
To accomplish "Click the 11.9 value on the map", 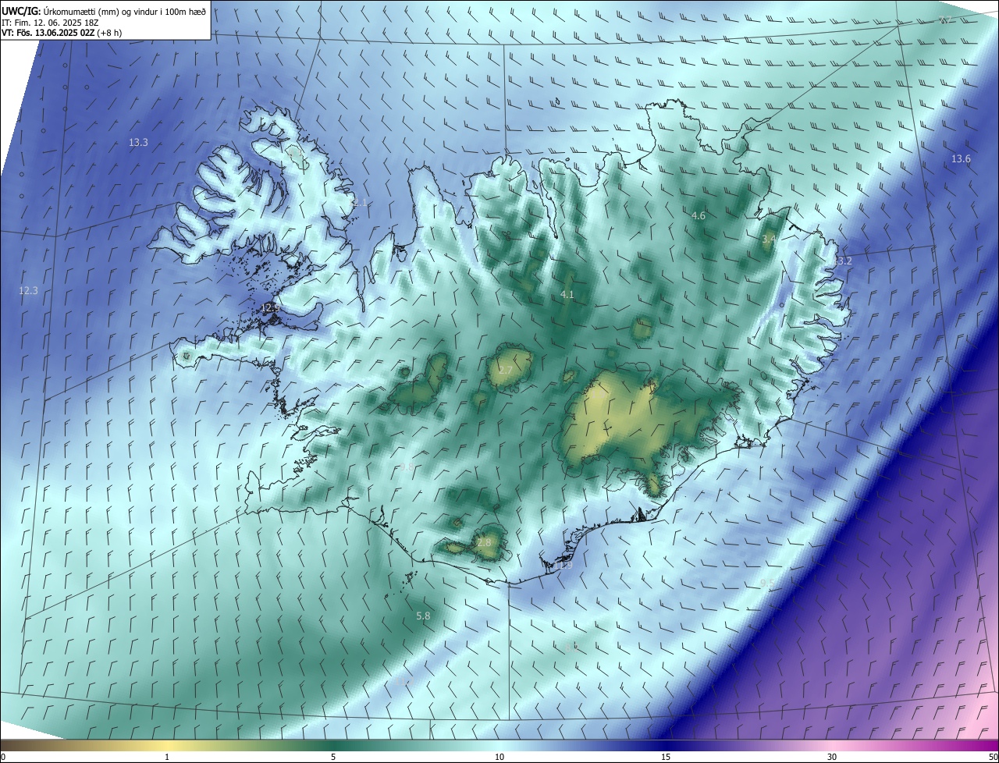I will (565, 566).
